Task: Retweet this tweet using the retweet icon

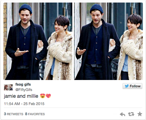Action: click(x=131, y=114)
